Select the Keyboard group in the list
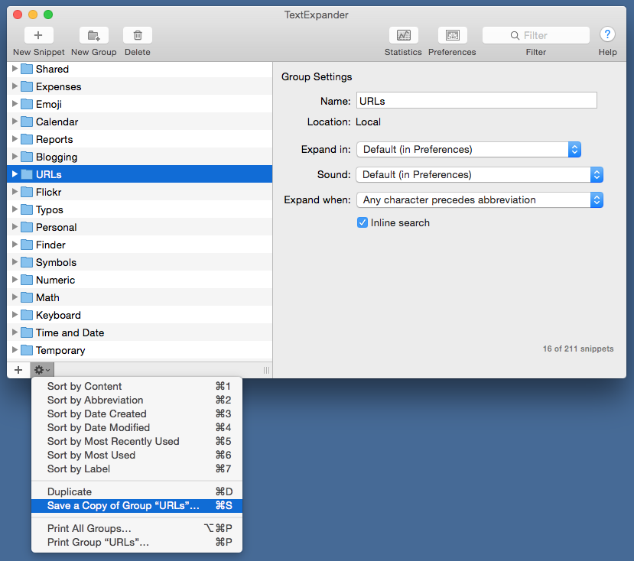The width and height of the screenshot is (634, 561). [x=58, y=316]
